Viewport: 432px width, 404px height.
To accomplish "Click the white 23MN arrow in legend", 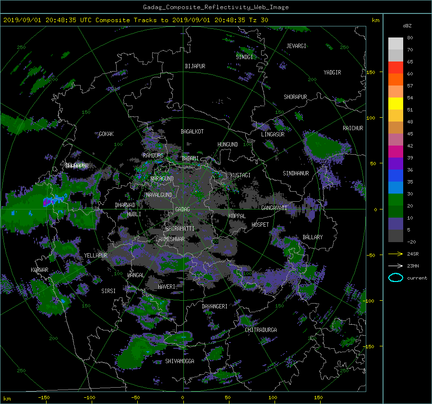I will tap(396, 266).
